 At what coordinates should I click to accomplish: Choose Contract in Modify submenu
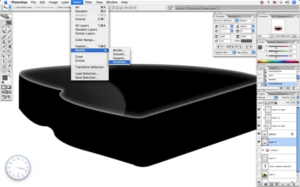click(x=119, y=62)
